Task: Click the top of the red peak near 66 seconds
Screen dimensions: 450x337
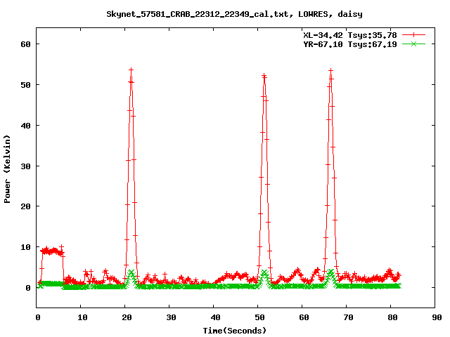Action: 331,70
